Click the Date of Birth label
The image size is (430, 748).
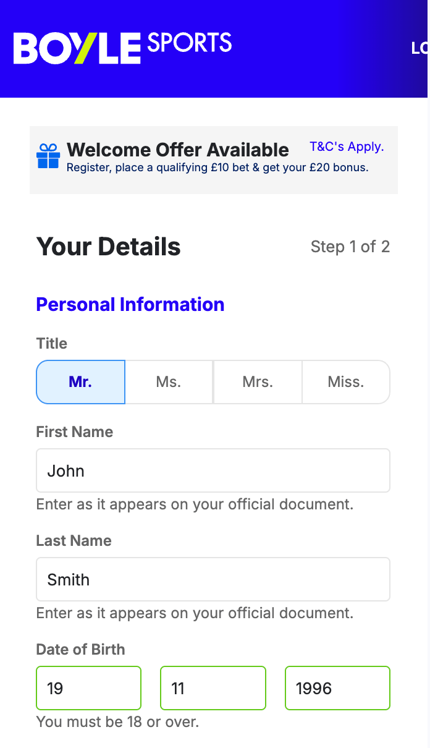tap(81, 649)
